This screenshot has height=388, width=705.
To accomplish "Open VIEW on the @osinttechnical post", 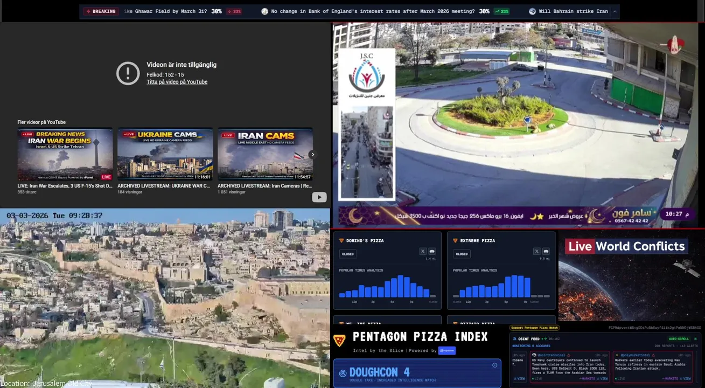I will coord(602,379).
